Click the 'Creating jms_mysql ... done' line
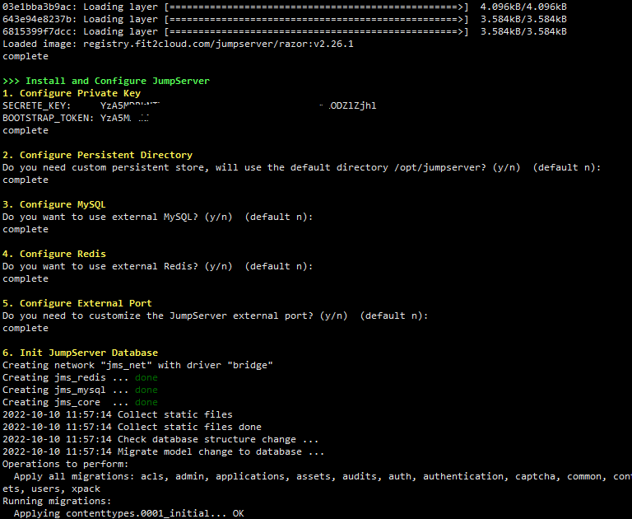This screenshot has height=519, width=632. point(80,390)
